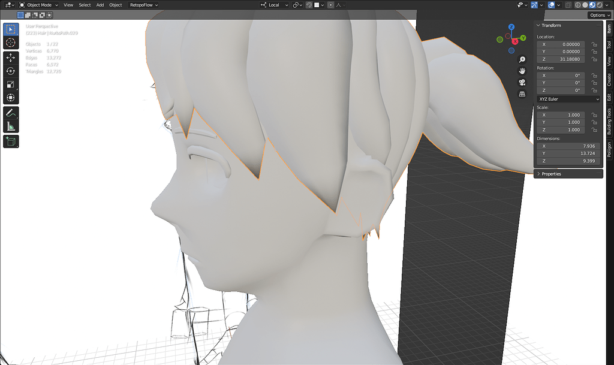Image resolution: width=614 pixels, height=365 pixels.
Task: Open XYZ Euler rotation mode dropdown
Action: coord(568,99)
